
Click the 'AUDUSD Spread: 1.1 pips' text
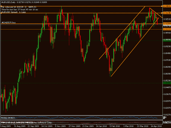14,12
